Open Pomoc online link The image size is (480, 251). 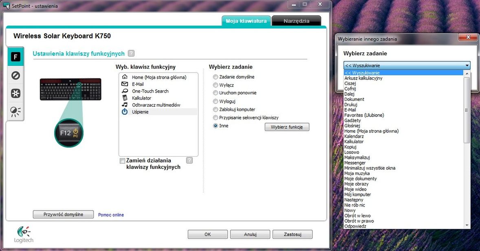tap(111, 215)
